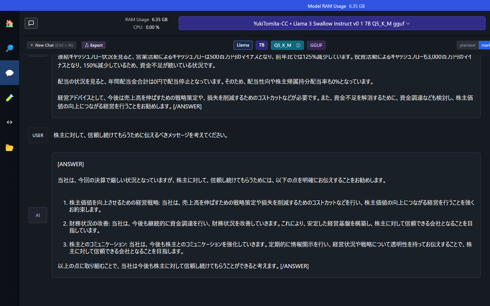Click the chat bubble icon near RAM usage
This screenshot has height=306, width=490.
[31, 23]
